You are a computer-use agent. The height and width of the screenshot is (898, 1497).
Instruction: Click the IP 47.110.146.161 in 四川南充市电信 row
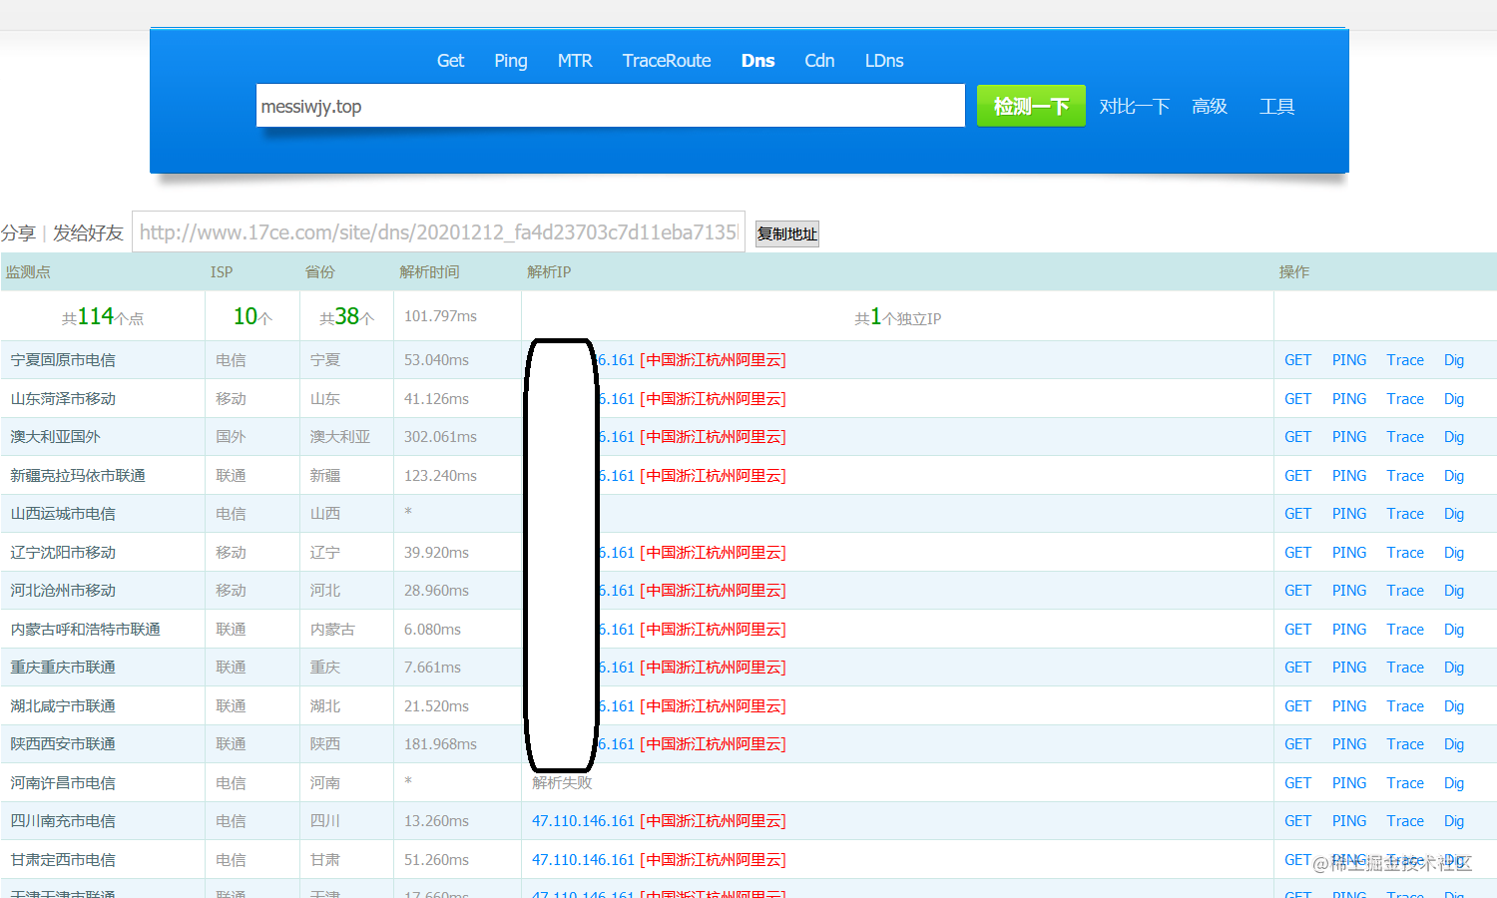pos(583,821)
